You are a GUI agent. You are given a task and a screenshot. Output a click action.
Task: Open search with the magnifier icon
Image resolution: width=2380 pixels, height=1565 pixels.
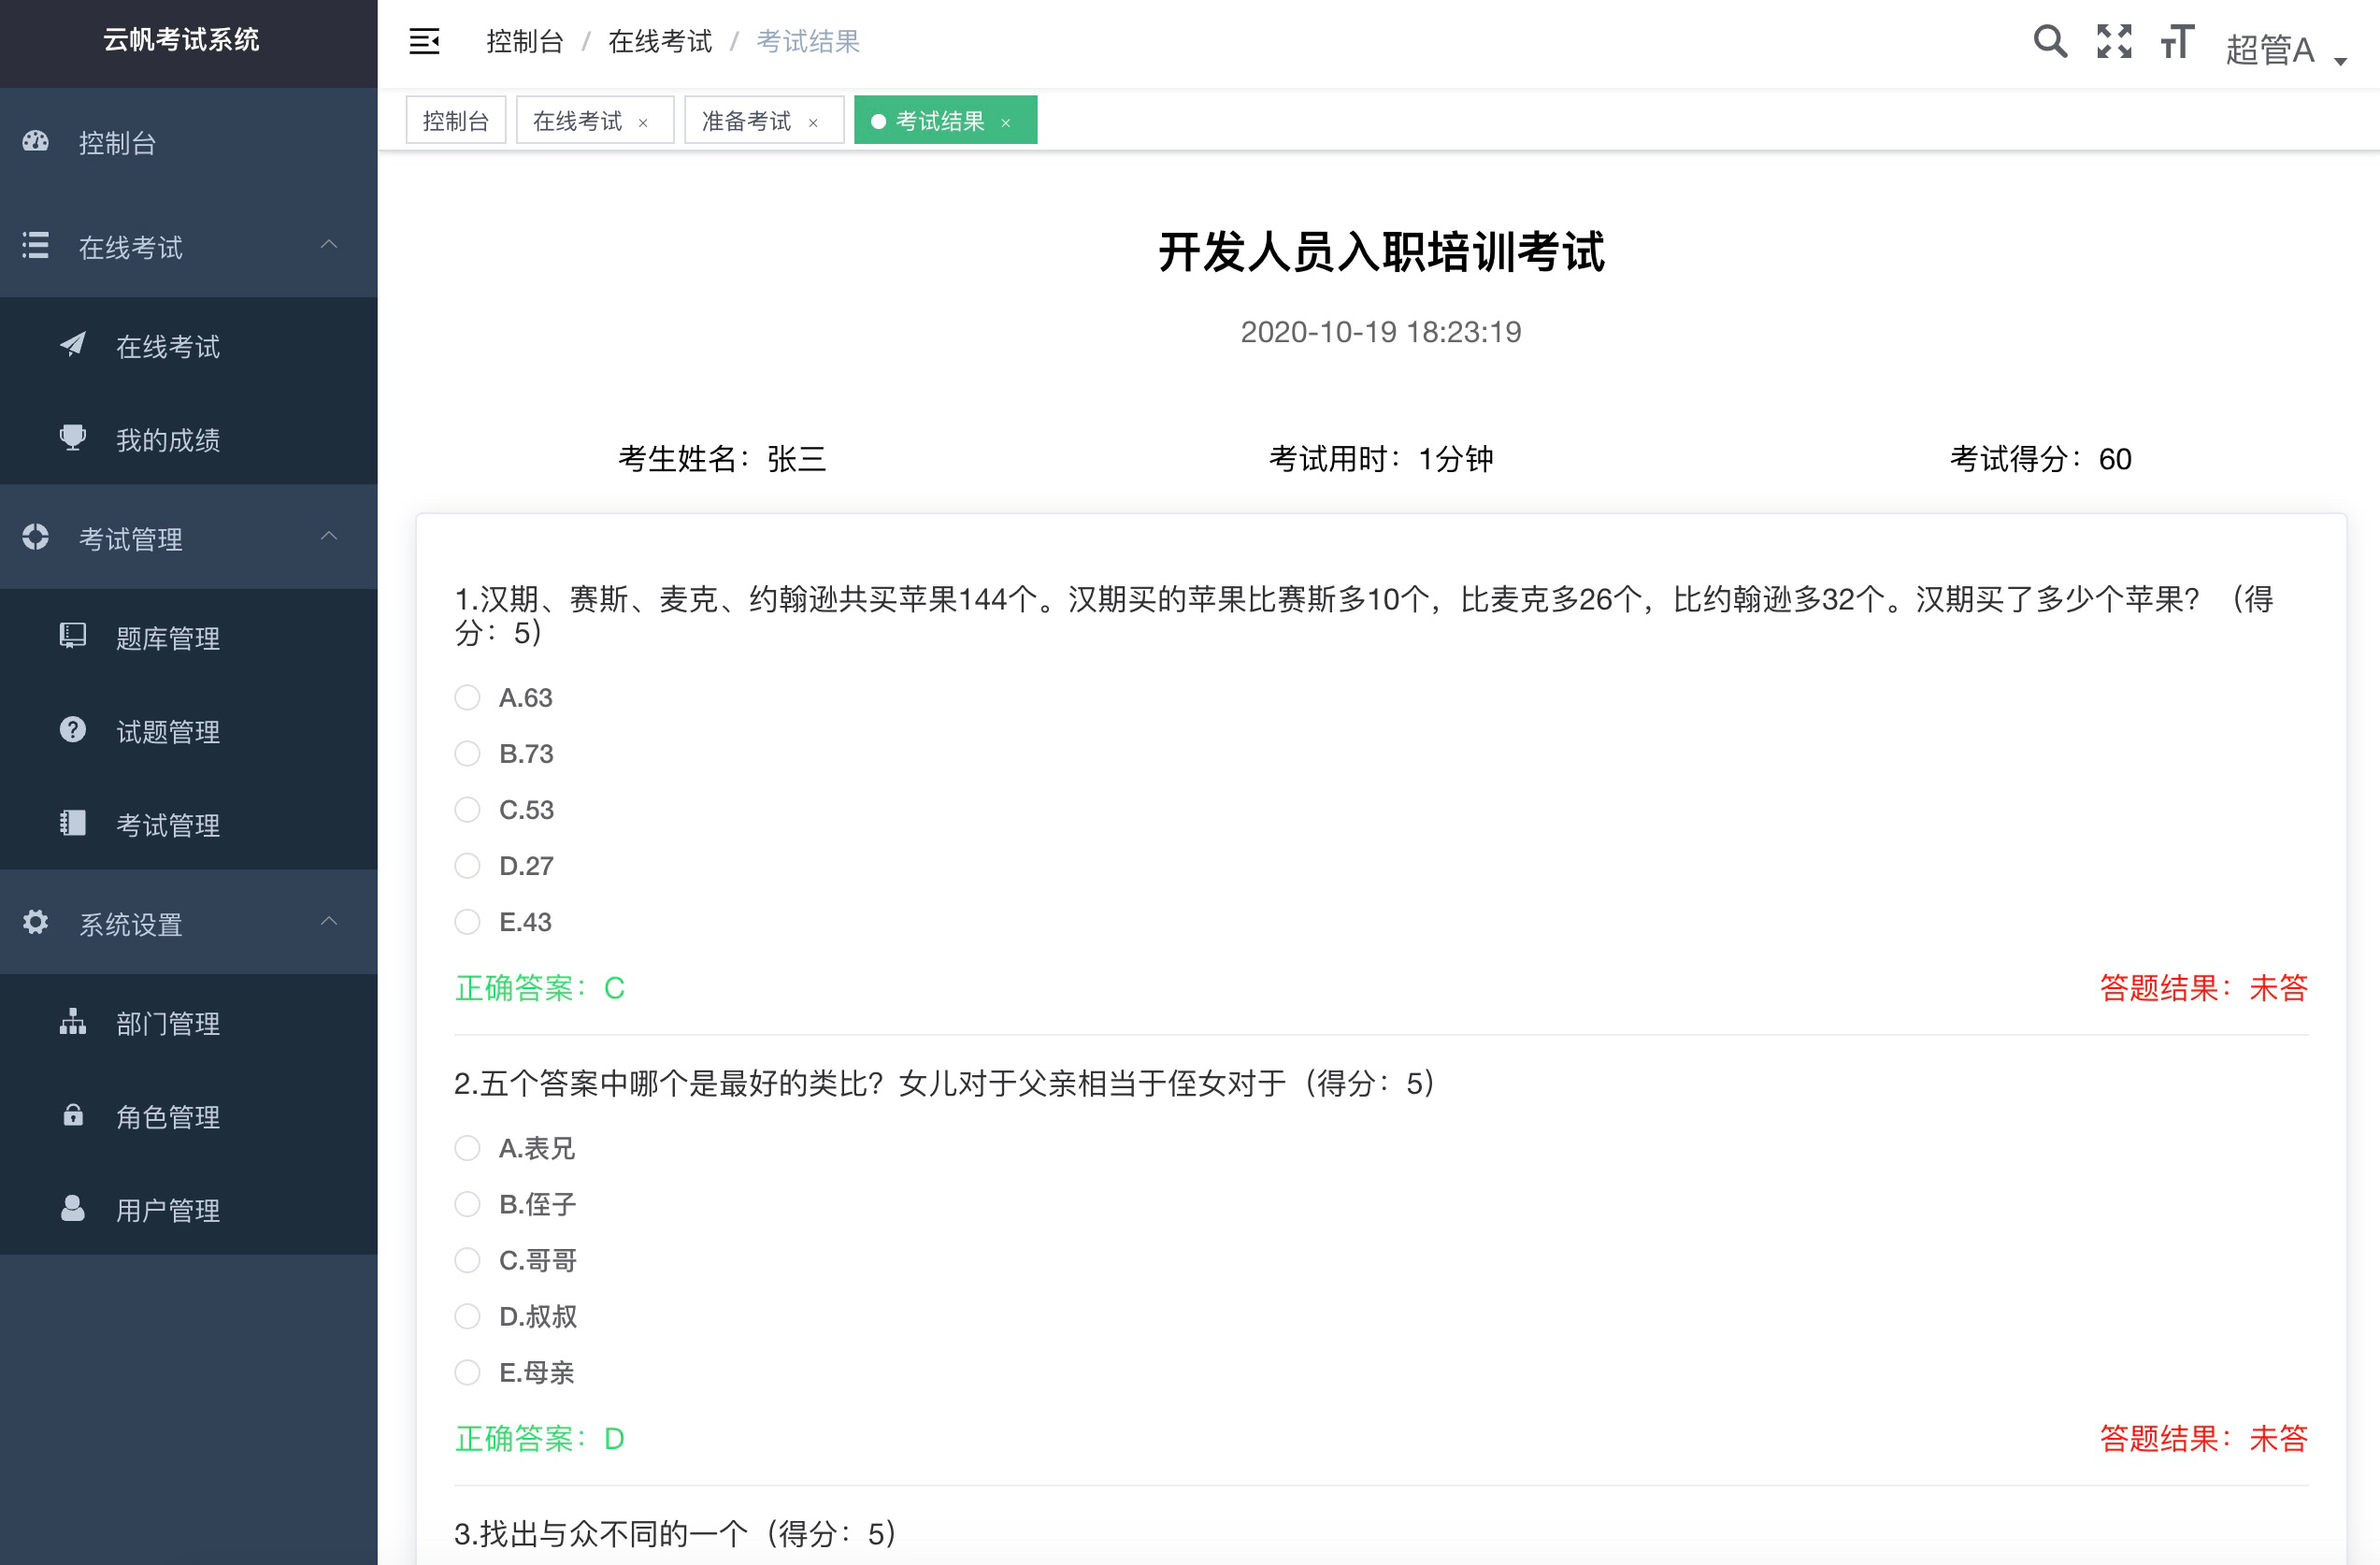pos(2049,42)
